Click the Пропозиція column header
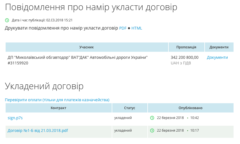Screen dimensions: 240x144 pyautogui.click(x=186, y=47)
